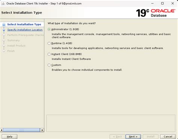Close the installer window

tap(173, 3)
